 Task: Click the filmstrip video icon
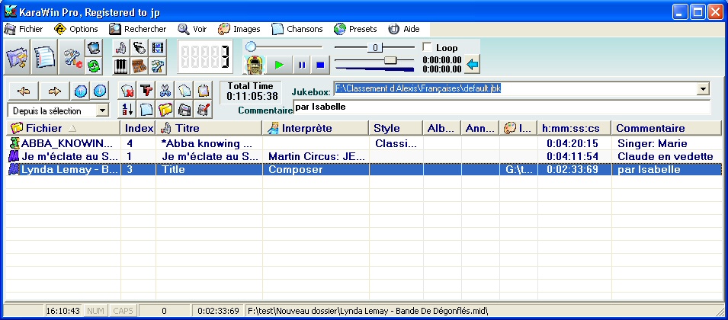[158, 48]
